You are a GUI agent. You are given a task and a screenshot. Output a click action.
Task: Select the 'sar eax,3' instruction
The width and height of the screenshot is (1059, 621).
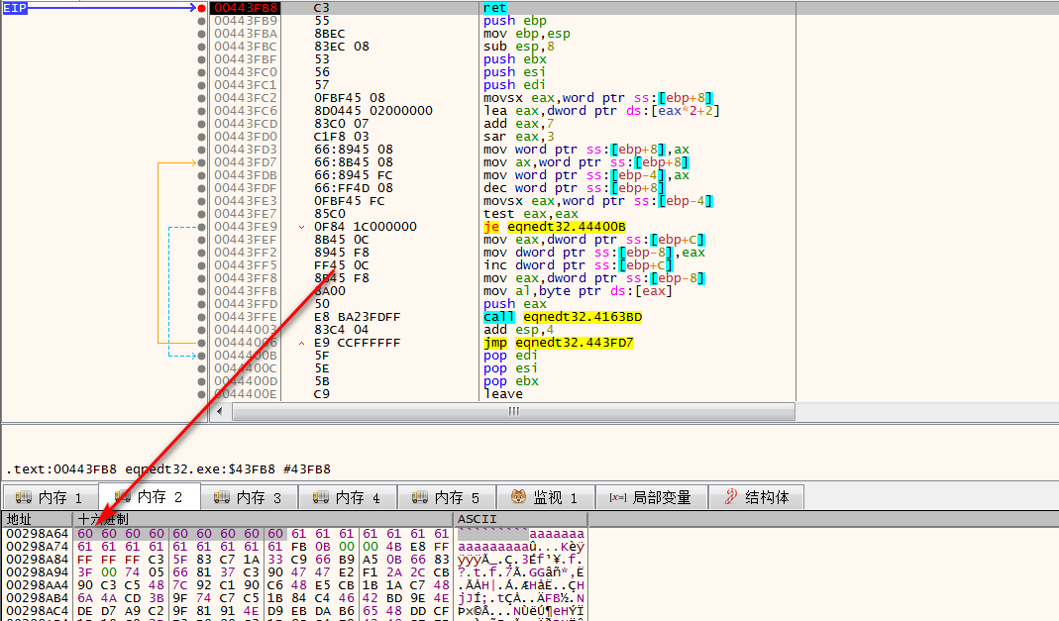(x=519, y=137)
